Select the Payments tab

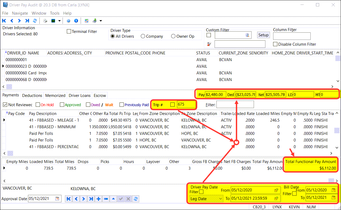[x=11, y=95]
